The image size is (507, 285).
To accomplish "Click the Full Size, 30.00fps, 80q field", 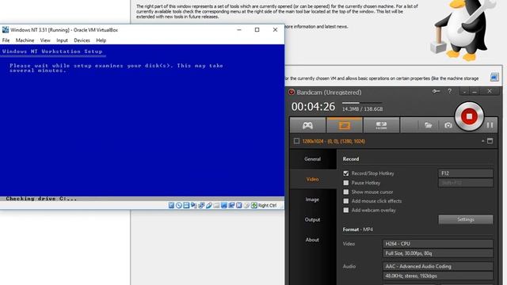I will click(438, 253).
